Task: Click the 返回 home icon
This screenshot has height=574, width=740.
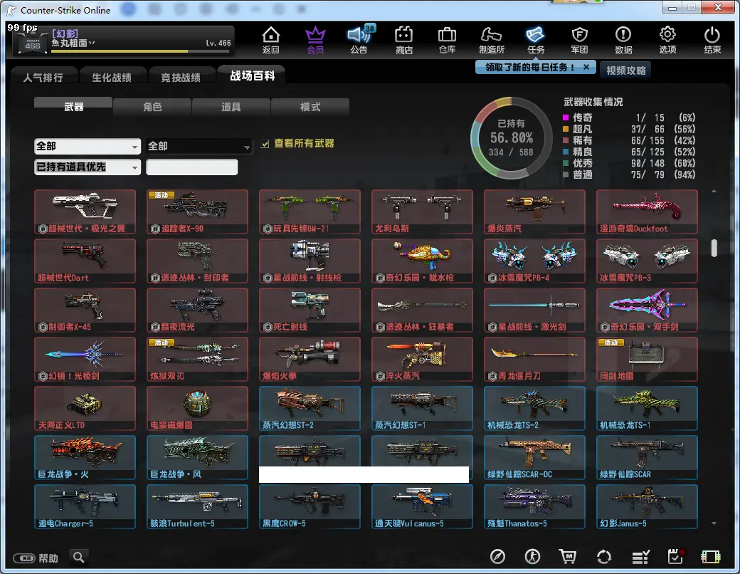Action: 271,40
